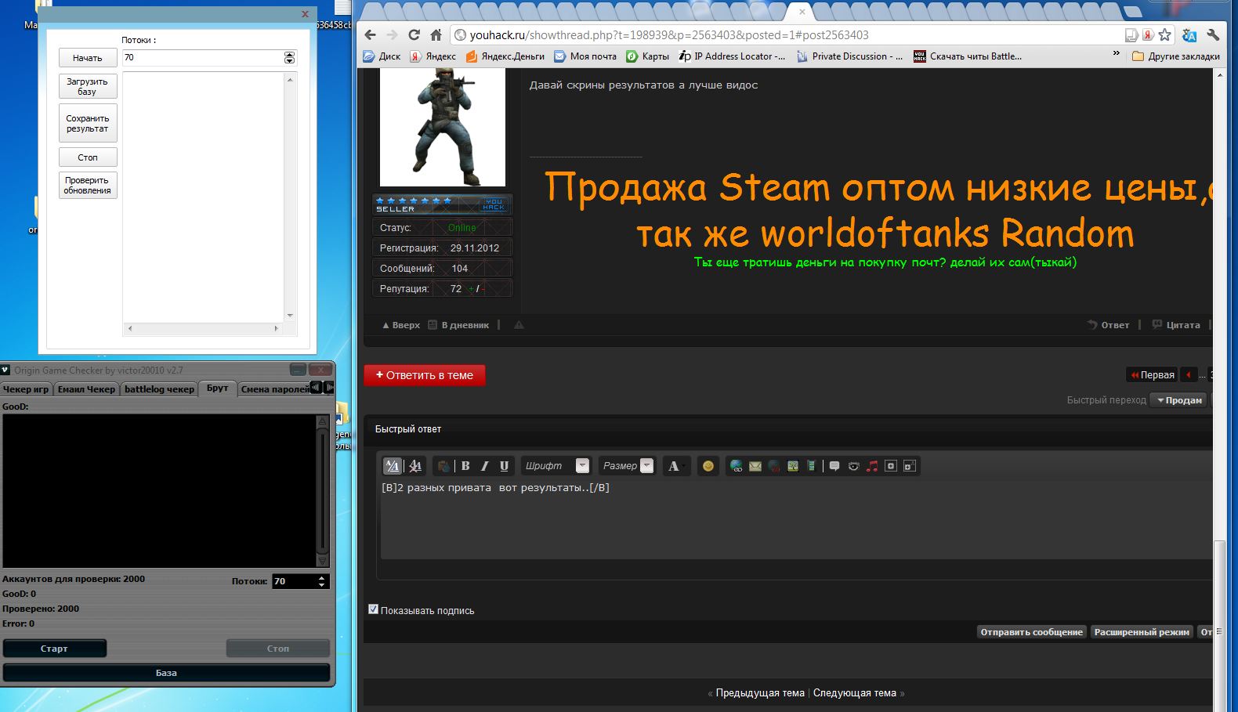Go back in the browser
1238x712 pixels.
[x=371, y=34]
